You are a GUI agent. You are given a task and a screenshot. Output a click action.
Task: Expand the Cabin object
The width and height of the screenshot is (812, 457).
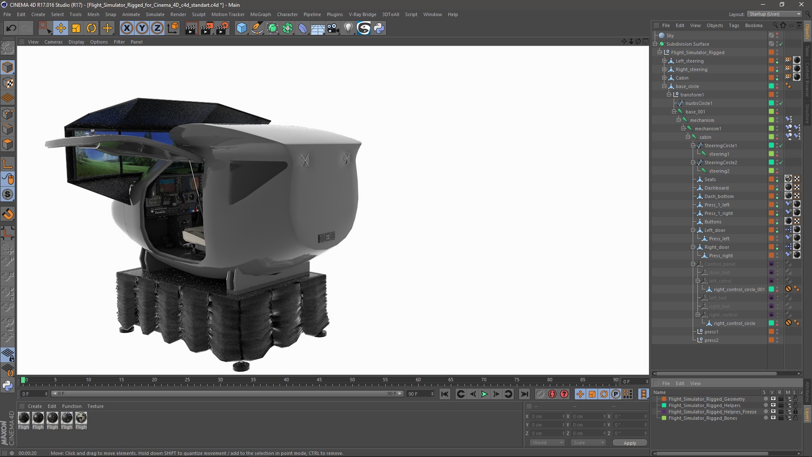[664, 78]
